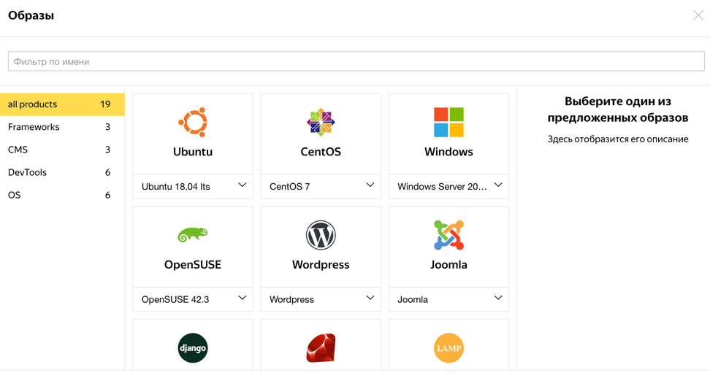
Task: Click the Joomla logo icon
Action: pos(448,235)
